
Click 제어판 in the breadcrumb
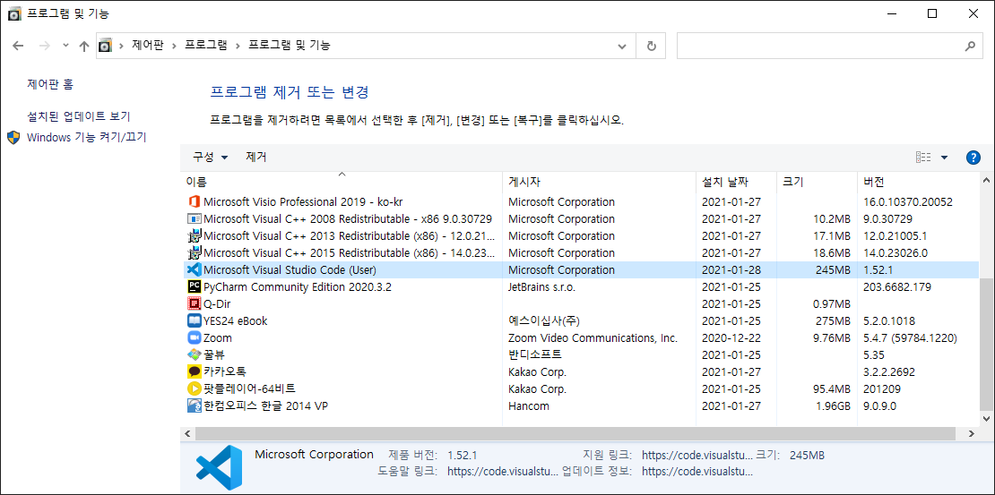(x=147, y=45)
